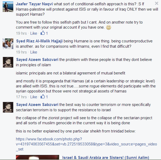Open Sayed Azeem Sabzvari name on terrorism comment
Screen dimensions: 161x160
coord(37,105)
